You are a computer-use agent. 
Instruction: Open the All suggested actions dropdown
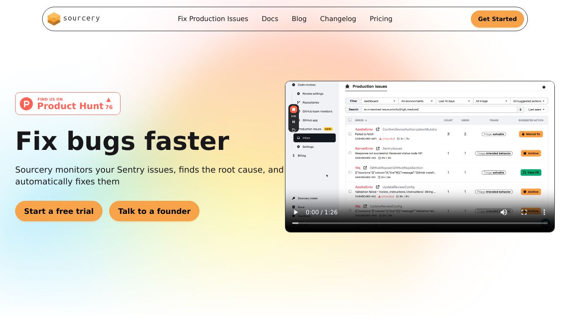pyautogui.click(x=529, y=101)
